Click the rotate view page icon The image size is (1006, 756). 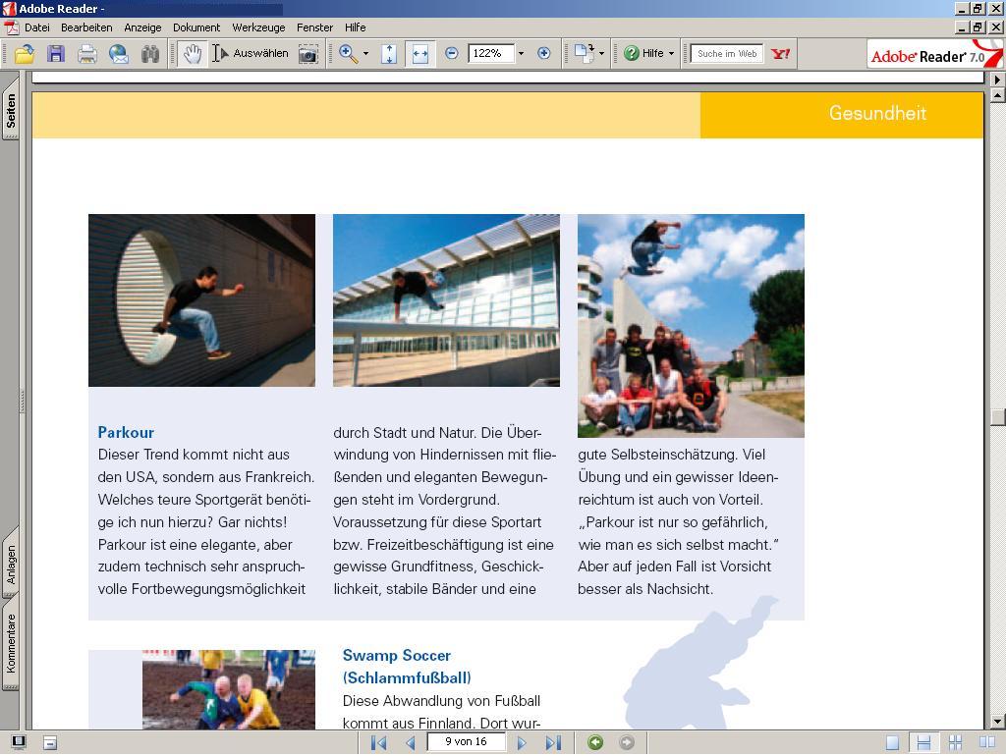click(x=584, y=53)
